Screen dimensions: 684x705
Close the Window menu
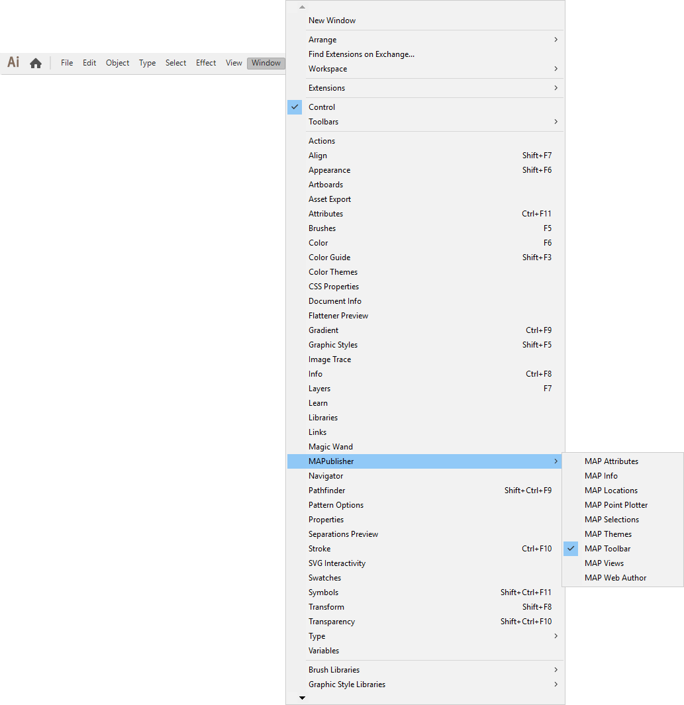coord(266,63)
